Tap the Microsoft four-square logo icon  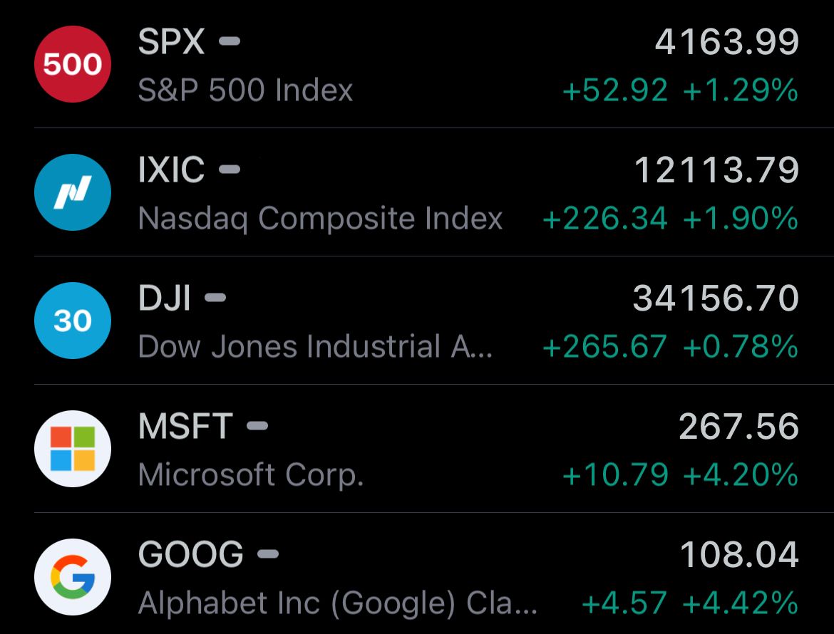pos(72,449)
